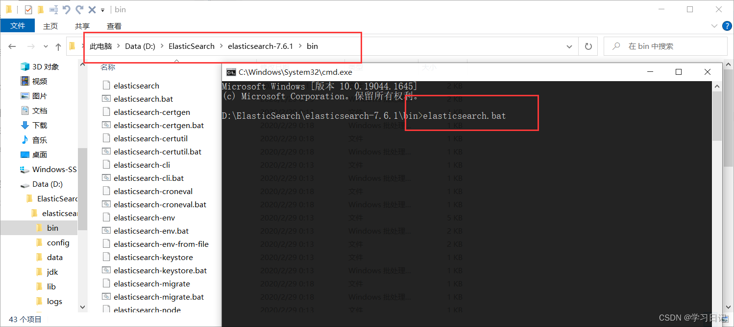The image size is (734, 327).
Task: Open the 文件 (File) menu
Action: pyautogui.click(x=18, y=26)
